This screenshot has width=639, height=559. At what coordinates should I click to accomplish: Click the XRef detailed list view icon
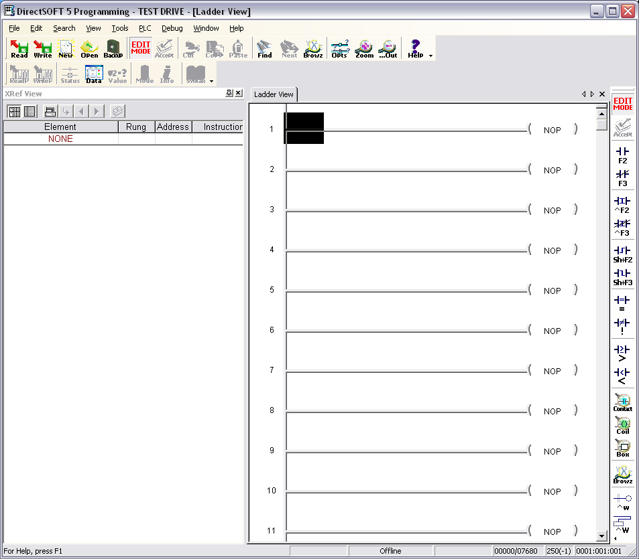(x=30, y=111)
